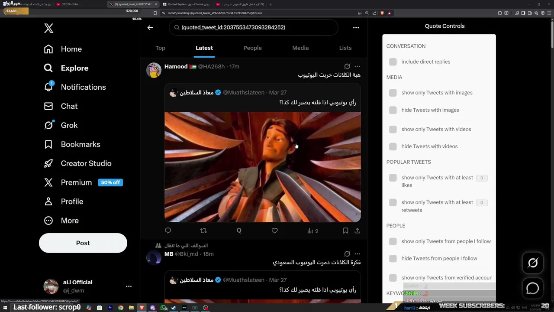Viewport: 554px width, 312px height.
Task: Click the minimum likes number field
Action: point(482,178)
